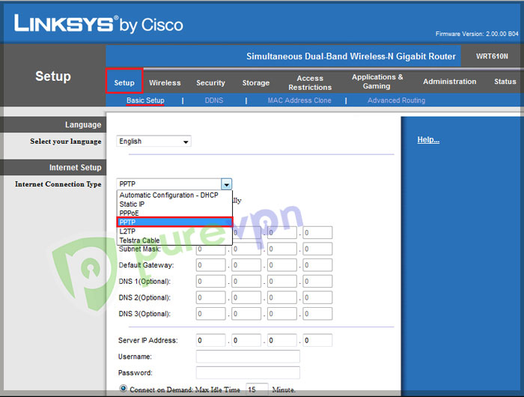Click the Help... link
The width and height of the screenshot is (524, 397).
[x=428, y=140]
